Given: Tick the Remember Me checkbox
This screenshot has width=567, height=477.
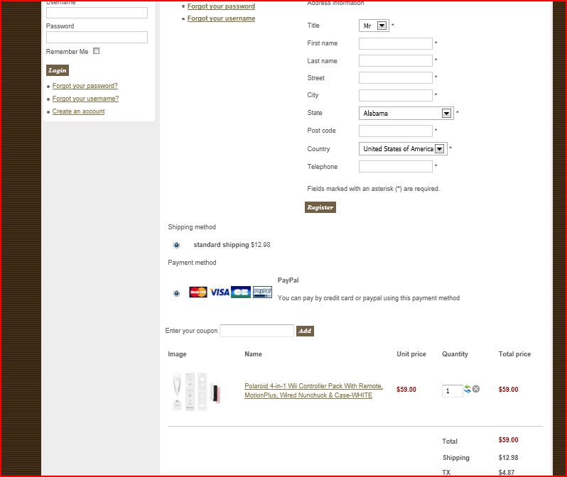Looking at the screenshot, I should pos(96,51).
